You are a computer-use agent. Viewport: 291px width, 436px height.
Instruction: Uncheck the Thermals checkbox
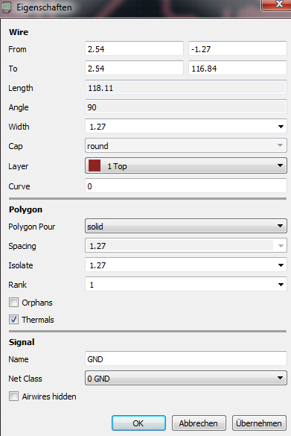coord(13,319)
